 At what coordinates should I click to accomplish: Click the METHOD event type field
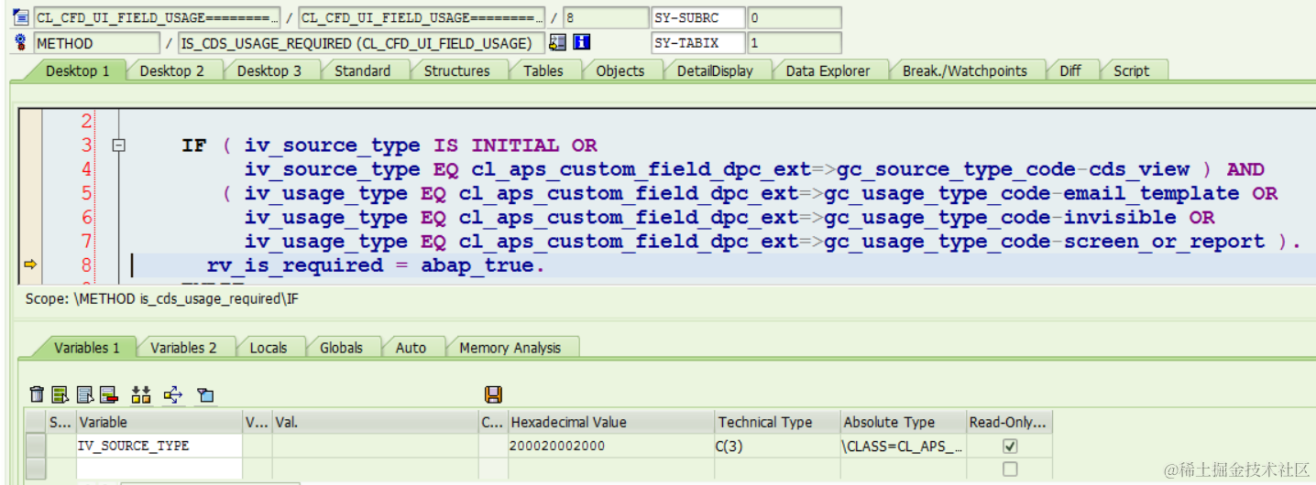pos(95,43)
